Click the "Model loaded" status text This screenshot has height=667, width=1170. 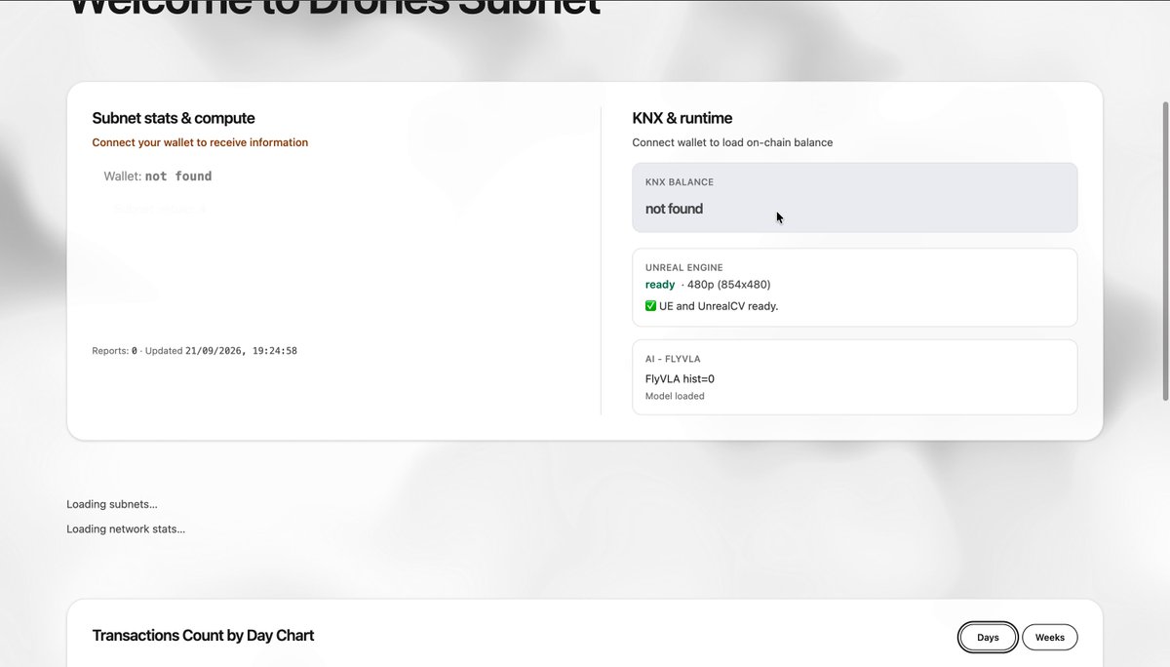[675, 396]
